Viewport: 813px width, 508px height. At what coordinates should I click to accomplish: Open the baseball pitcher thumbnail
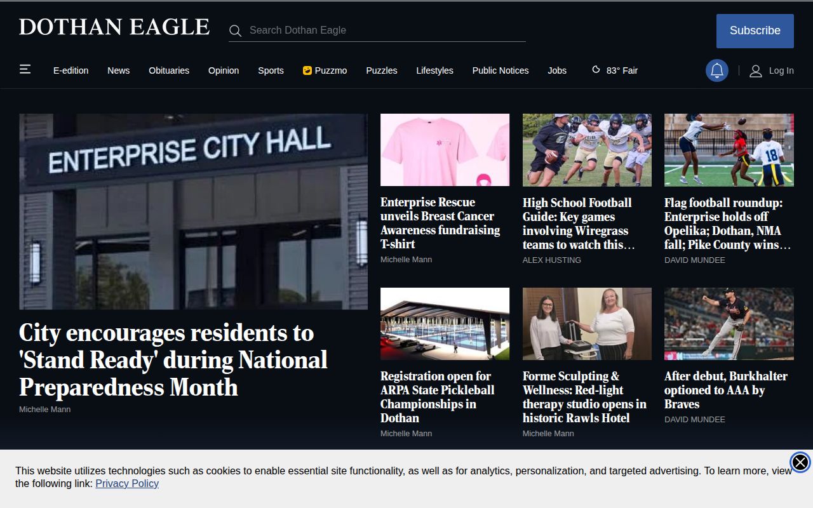point(729,324)
